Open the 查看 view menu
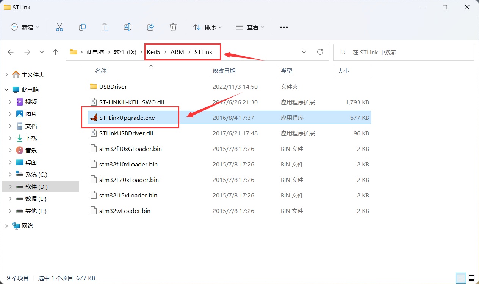Image resolution: width=479 pixels, height=284 pixels. coord(250,27)
